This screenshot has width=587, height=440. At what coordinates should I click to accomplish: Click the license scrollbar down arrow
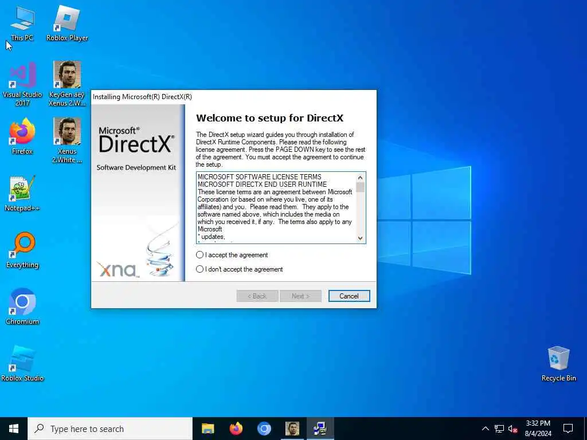click(x=360, y=238)
